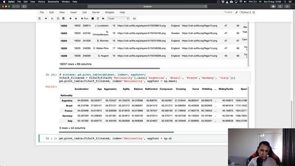
Task: Click the edit mode pencil icon
Action: coord(236,12)
